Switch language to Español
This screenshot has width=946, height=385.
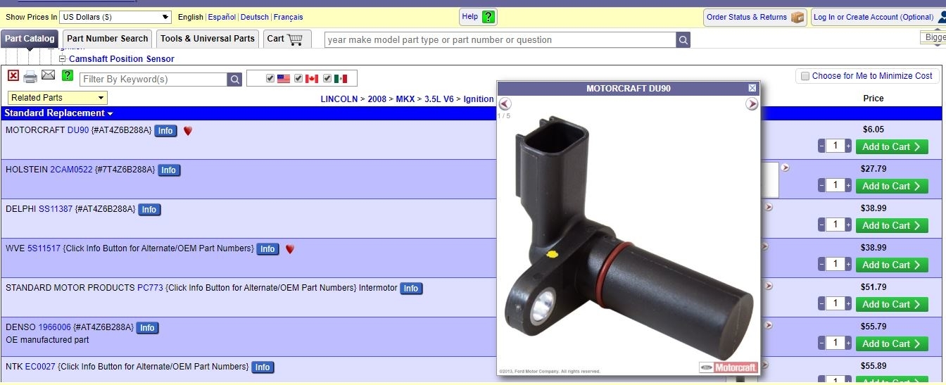(x=222, y=17)
